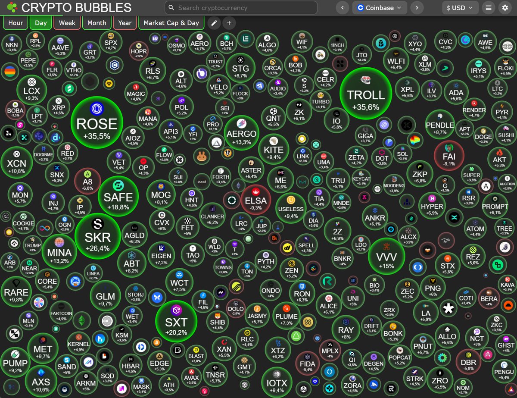Viewport: 517px width, 398px height.
Task: Select the SKR +26,4% bubble
Action: tap(98, 236)
